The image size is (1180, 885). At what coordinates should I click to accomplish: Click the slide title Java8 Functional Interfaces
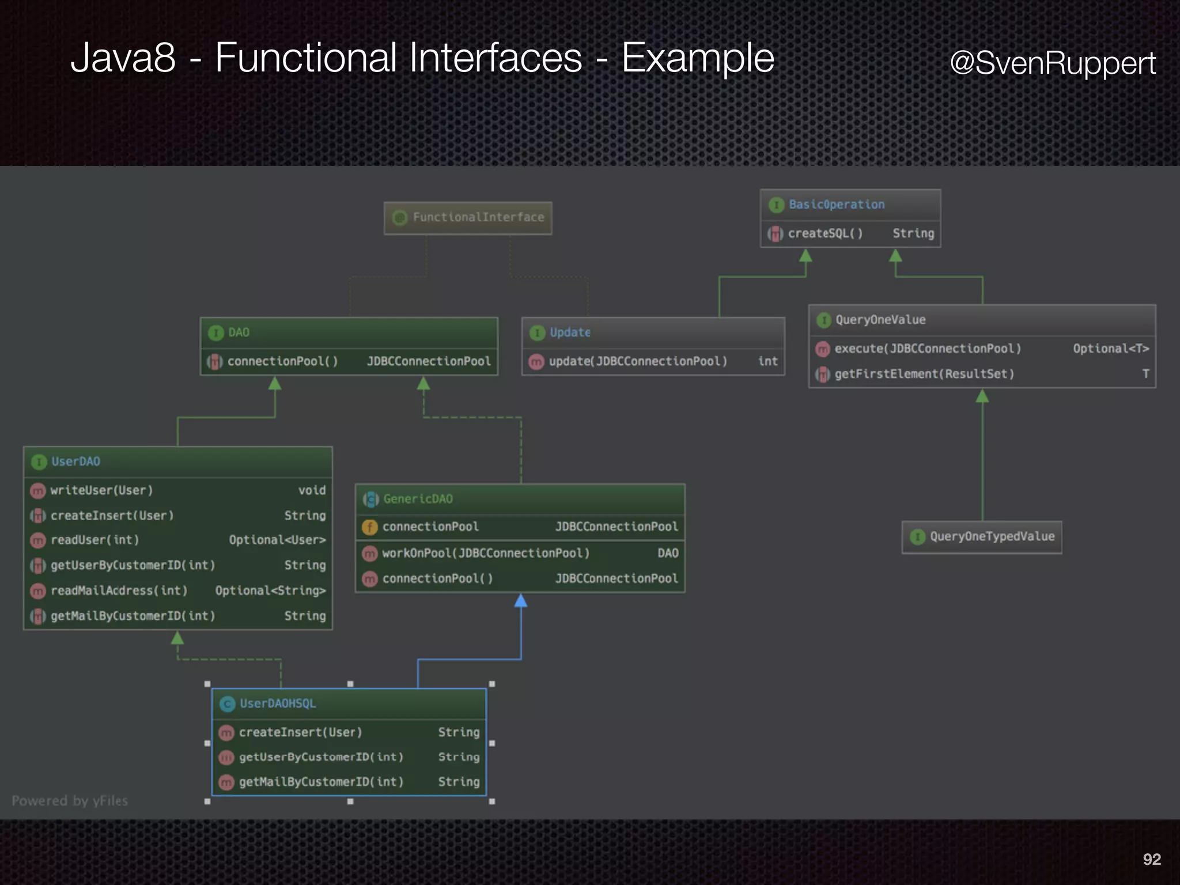click(x=422, y=58)
